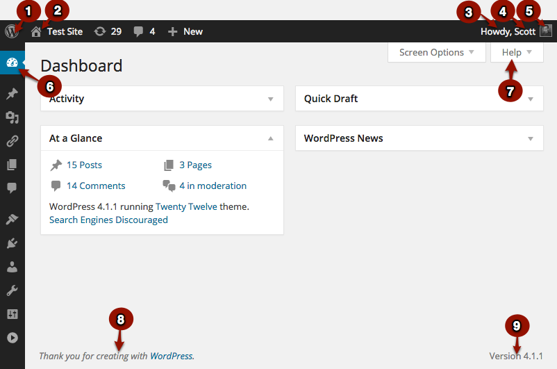Image resolution: width=557 pixels, height=369 pixels.
Task: Click the pushpin icon beside 15 Posts
Action: point(56,165)
